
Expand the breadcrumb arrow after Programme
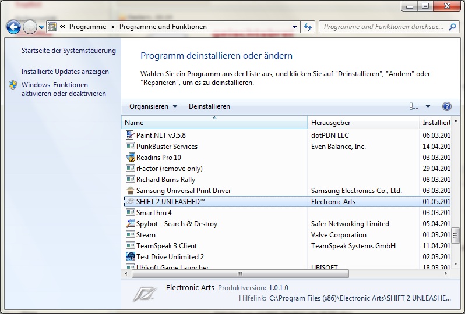coord(112,27)
